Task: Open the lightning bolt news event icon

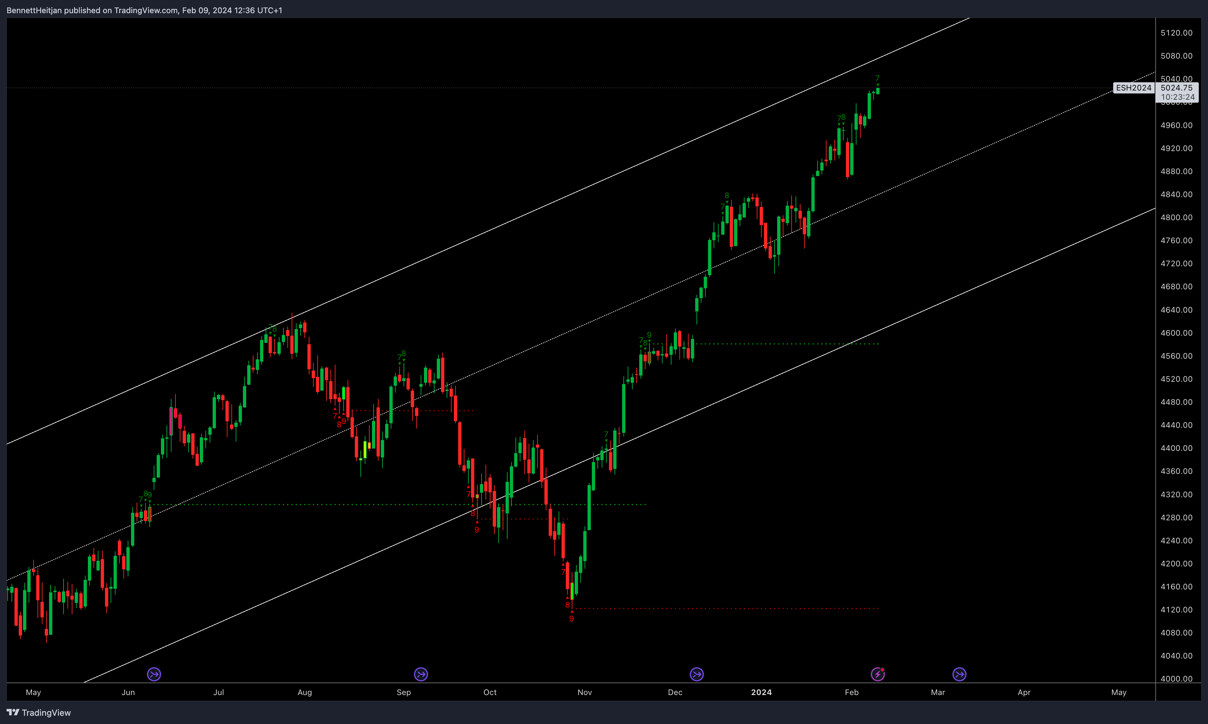Action: click(878, 674)
